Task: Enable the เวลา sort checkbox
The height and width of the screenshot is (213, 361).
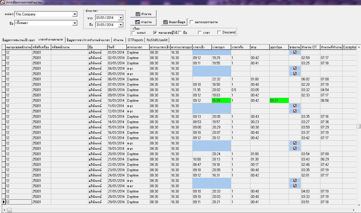Action: click(x=200, y=33)
